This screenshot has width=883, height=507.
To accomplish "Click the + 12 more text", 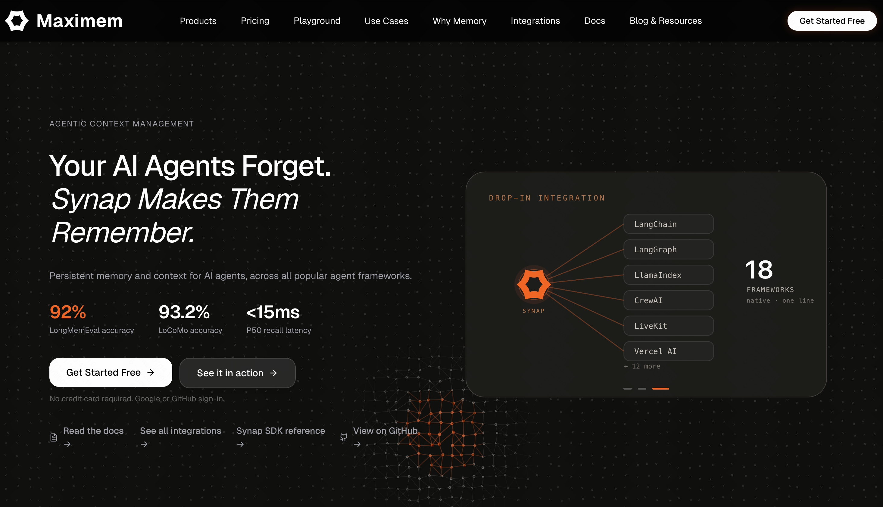I will coord(641,366).
